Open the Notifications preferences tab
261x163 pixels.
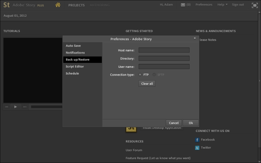point(83,52)
